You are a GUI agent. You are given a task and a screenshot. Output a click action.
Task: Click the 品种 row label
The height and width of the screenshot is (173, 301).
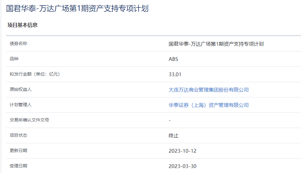point(14,59)
